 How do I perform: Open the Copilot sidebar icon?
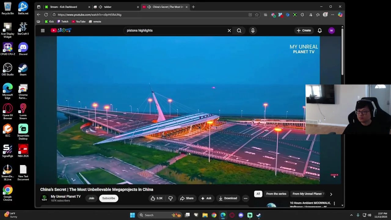tap(340, 15)
